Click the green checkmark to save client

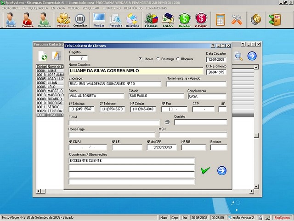(205, 170)
